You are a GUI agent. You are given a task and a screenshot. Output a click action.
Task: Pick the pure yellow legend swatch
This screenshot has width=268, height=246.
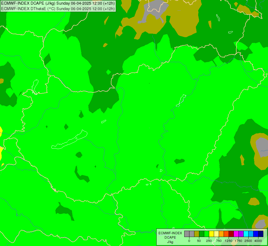[x=212, y=234]
